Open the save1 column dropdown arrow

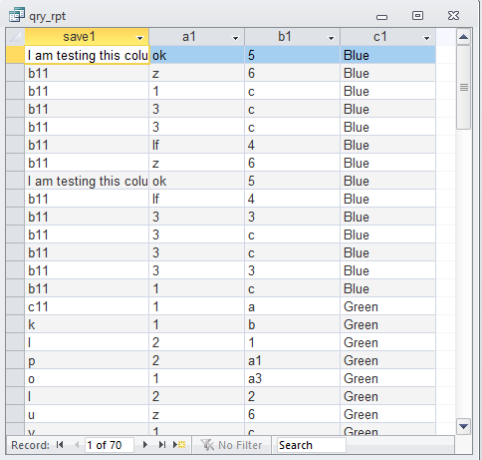(140, 38)
